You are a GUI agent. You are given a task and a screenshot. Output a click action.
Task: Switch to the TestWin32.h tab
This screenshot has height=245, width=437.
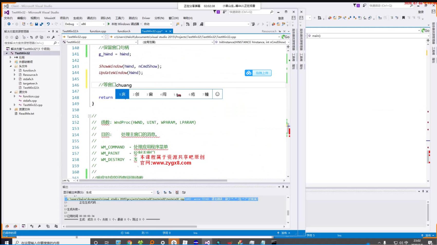point(70,31)
